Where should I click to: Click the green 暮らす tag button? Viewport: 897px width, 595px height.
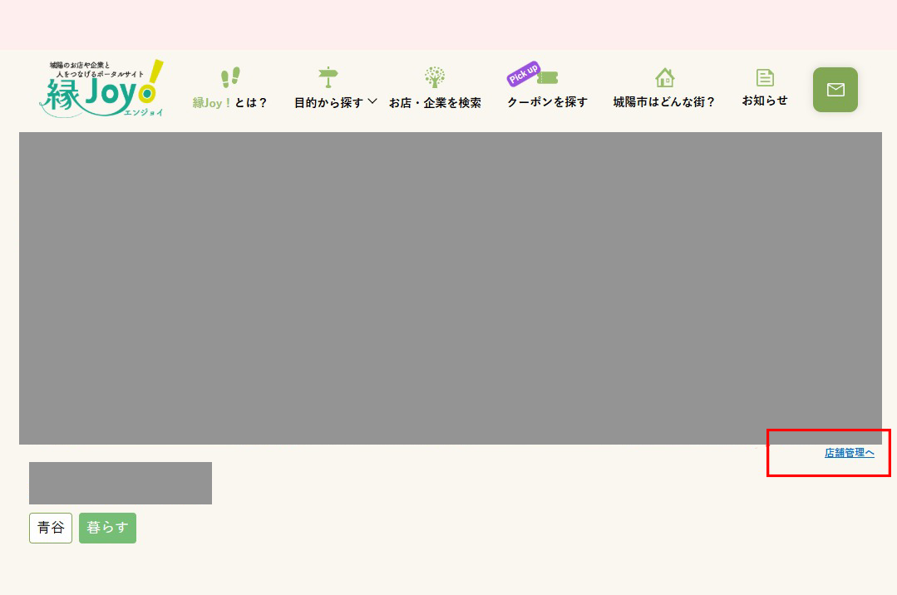(x=107, y=528)
